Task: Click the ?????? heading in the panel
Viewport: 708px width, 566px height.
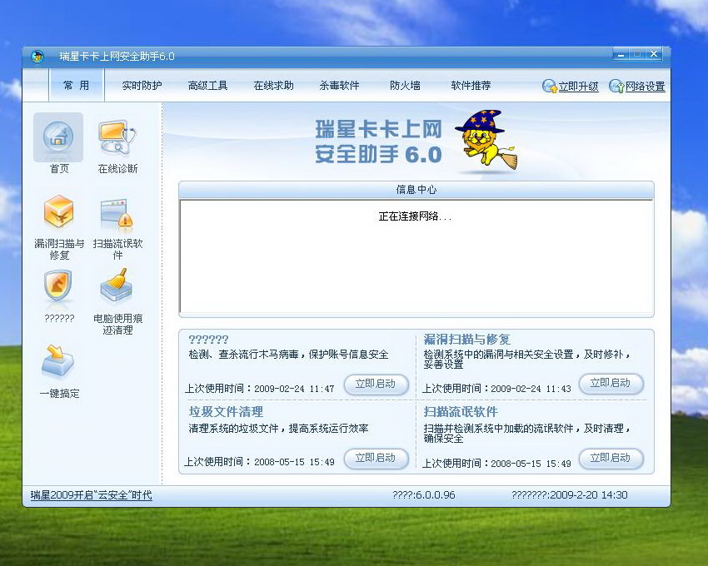Action: tap(208, 340)
